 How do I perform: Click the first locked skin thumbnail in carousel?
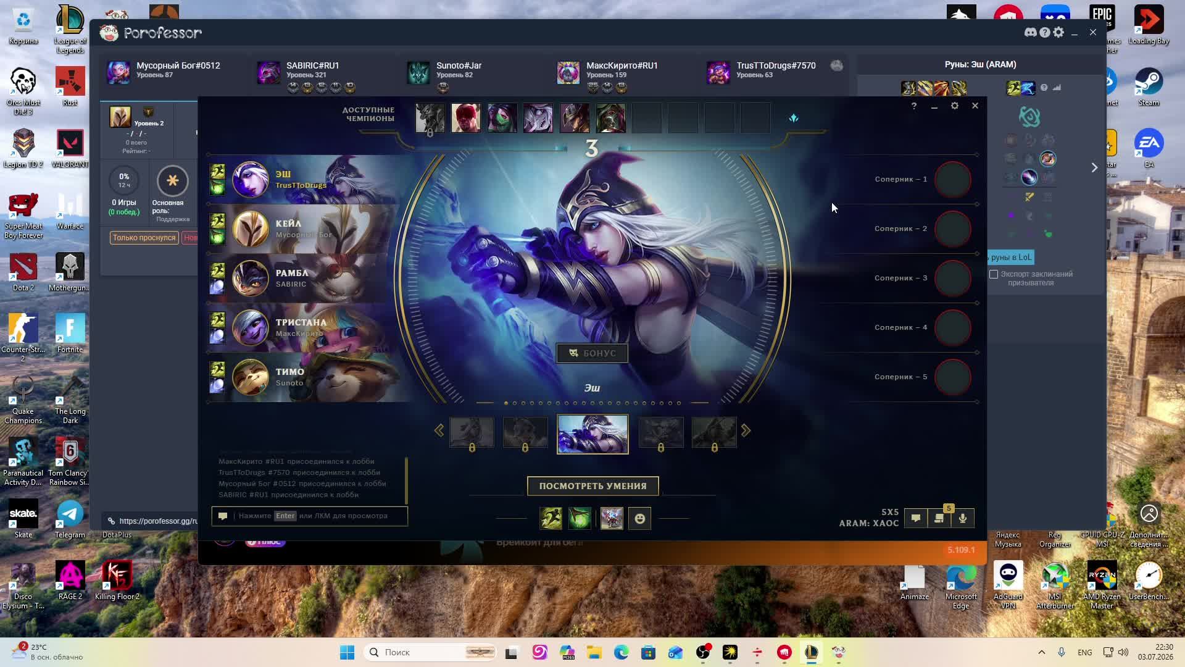472,433
